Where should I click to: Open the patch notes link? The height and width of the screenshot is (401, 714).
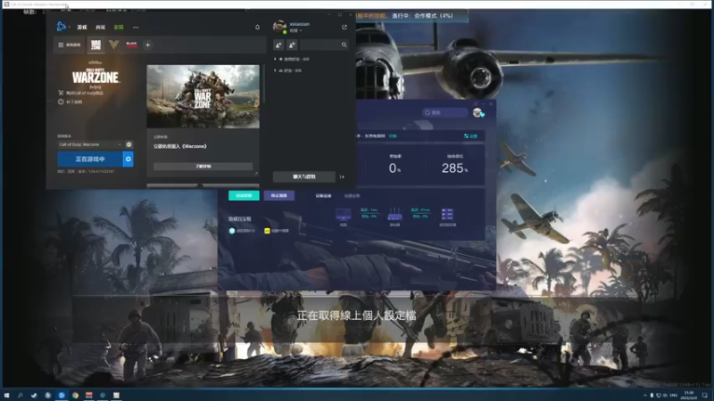tap(71, 102)
